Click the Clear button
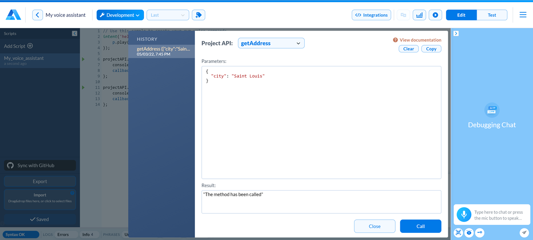The height and width of the screenshot is (240, 533). pos(409,49)
